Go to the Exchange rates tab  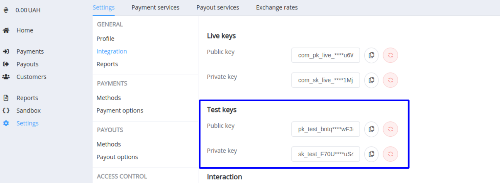277,7
